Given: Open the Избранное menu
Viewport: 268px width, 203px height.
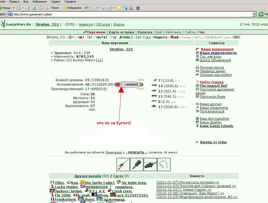Looking at the screenshot, I should point(39,2).
